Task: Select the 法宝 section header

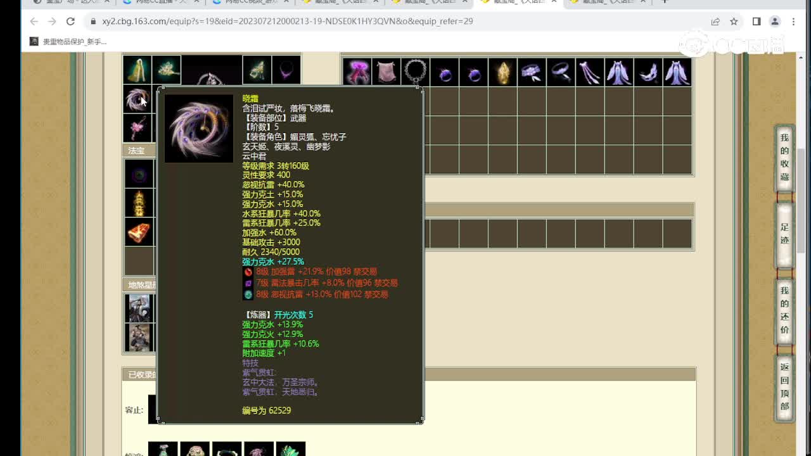Action: pyautogui.click(x=138, y=151)
